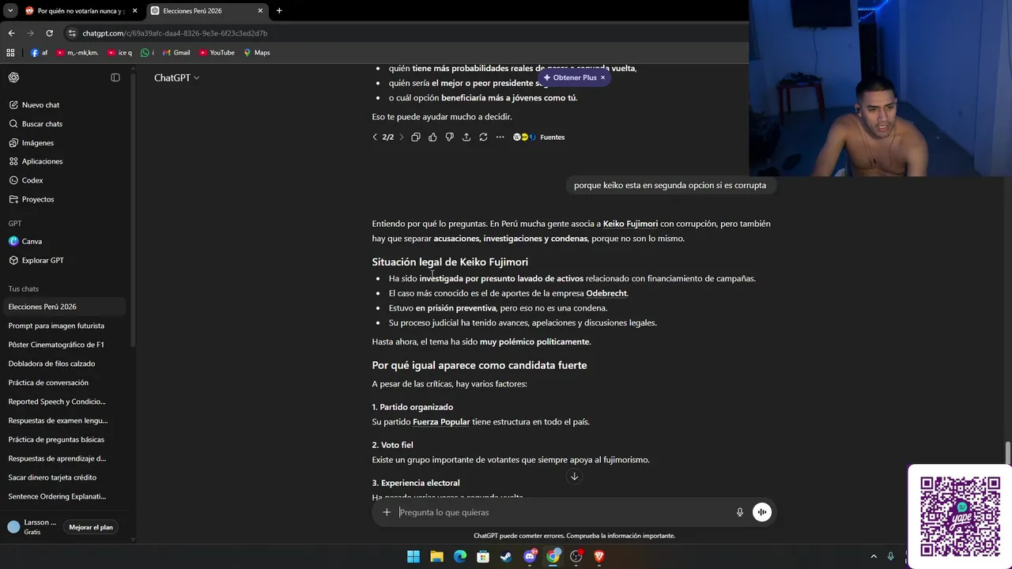Open more actions three-dots menu

pos(500,137)
